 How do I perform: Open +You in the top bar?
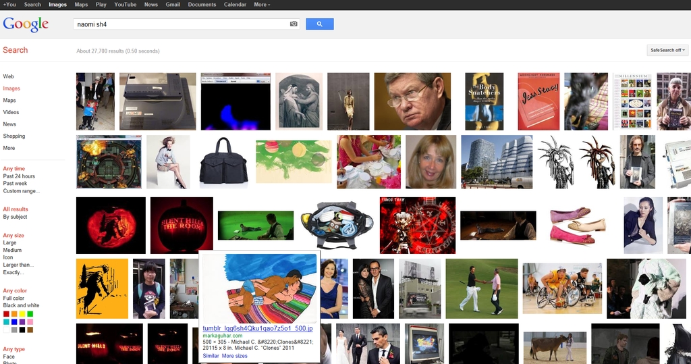pyautogui.click(x=9, y=5)
